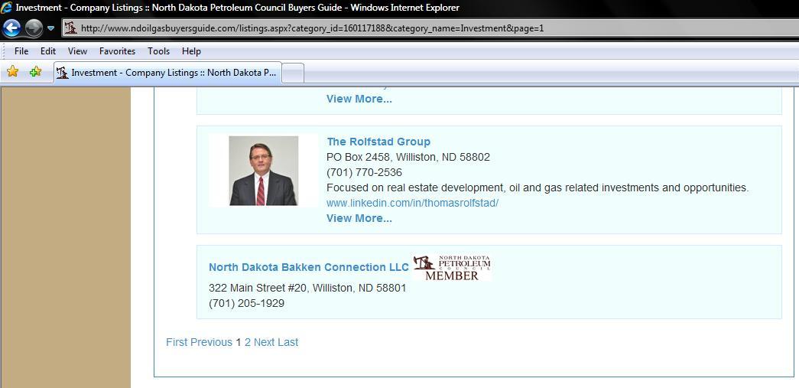The image size is (799, 388).
Task: Open the recent pages dropdown arrow
Action: 50,28
